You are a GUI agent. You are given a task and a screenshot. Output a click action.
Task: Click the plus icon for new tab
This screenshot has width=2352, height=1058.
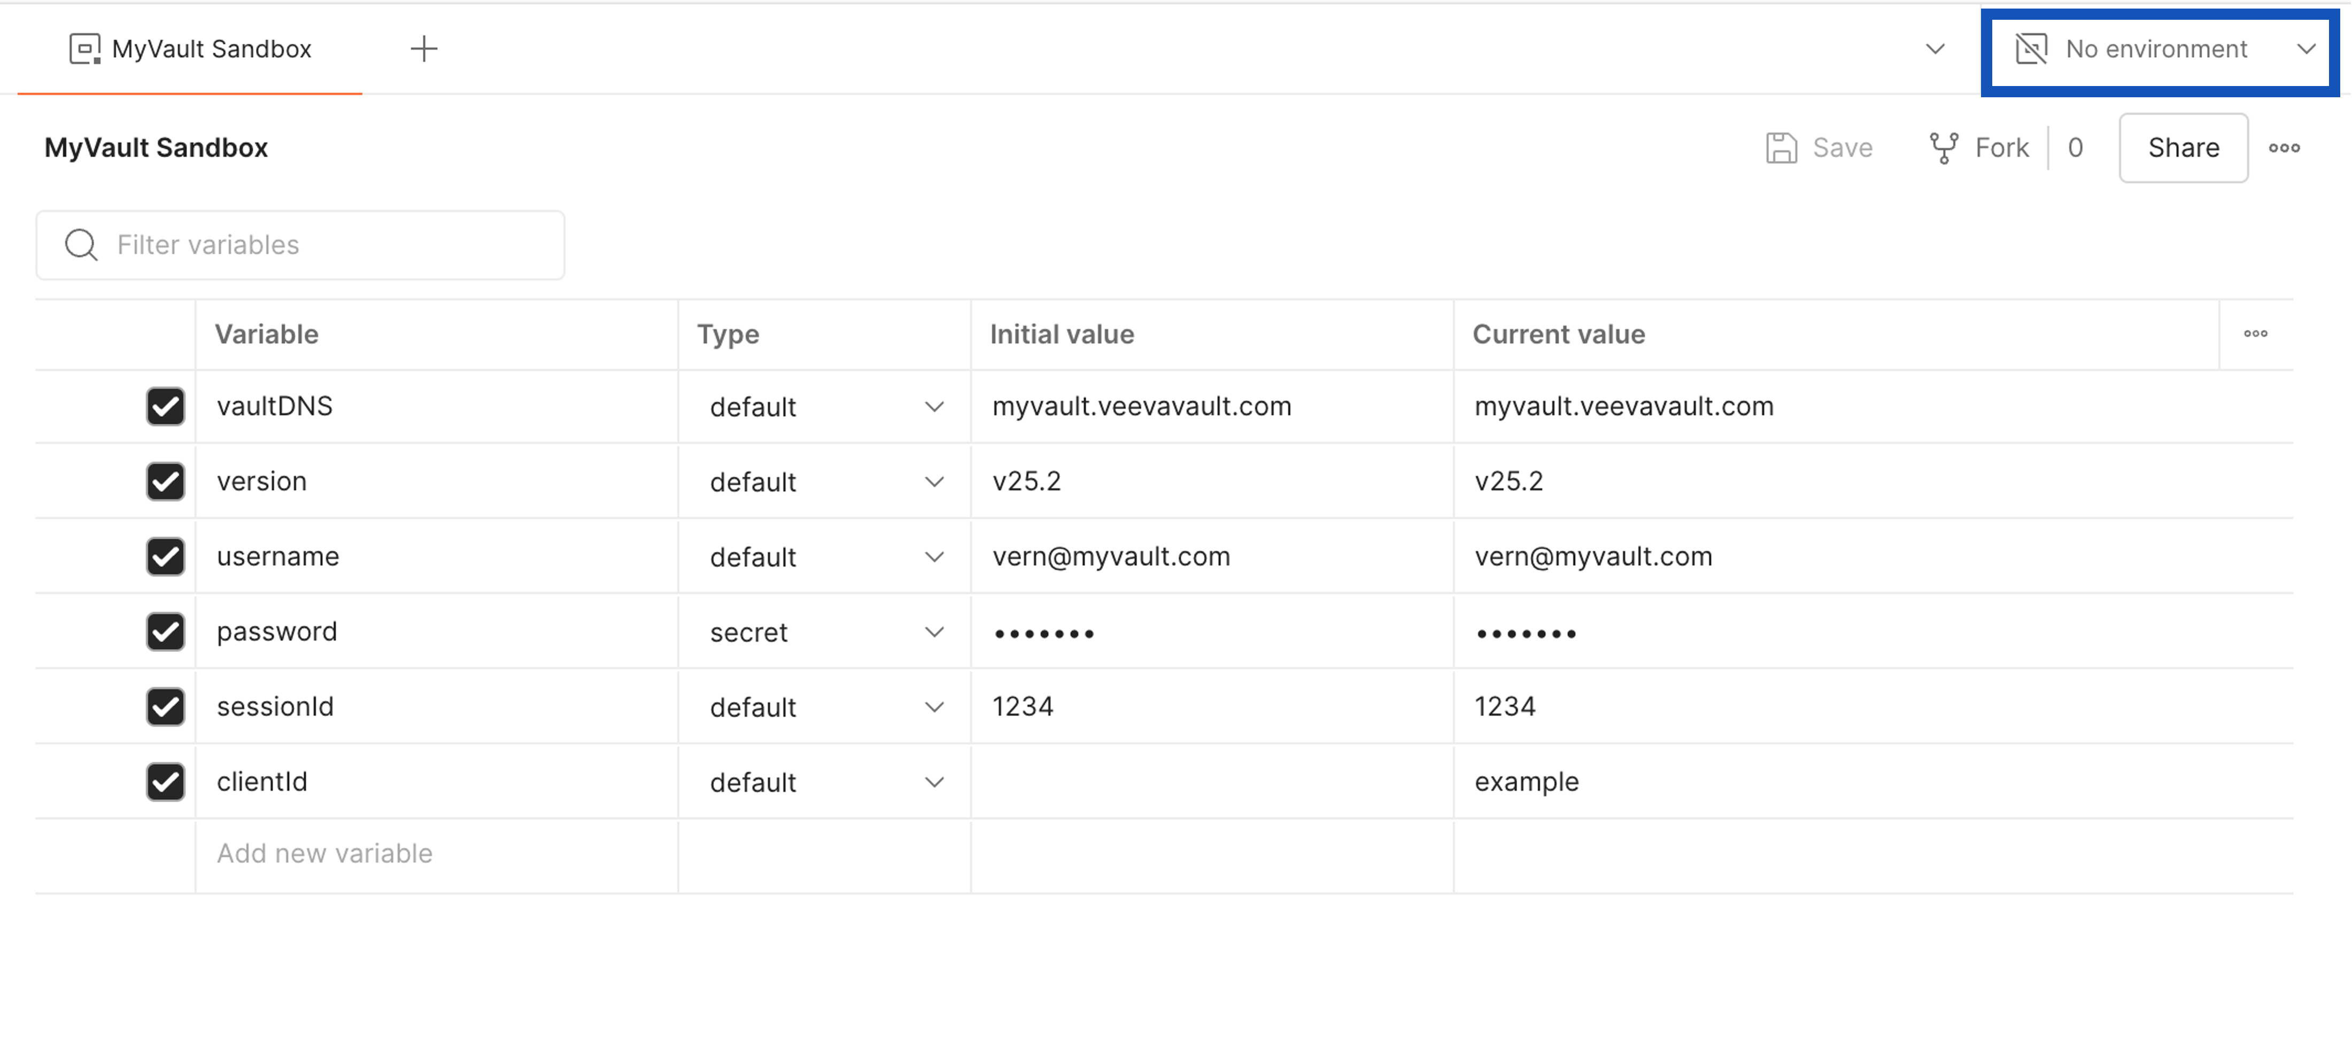(424, 49)
